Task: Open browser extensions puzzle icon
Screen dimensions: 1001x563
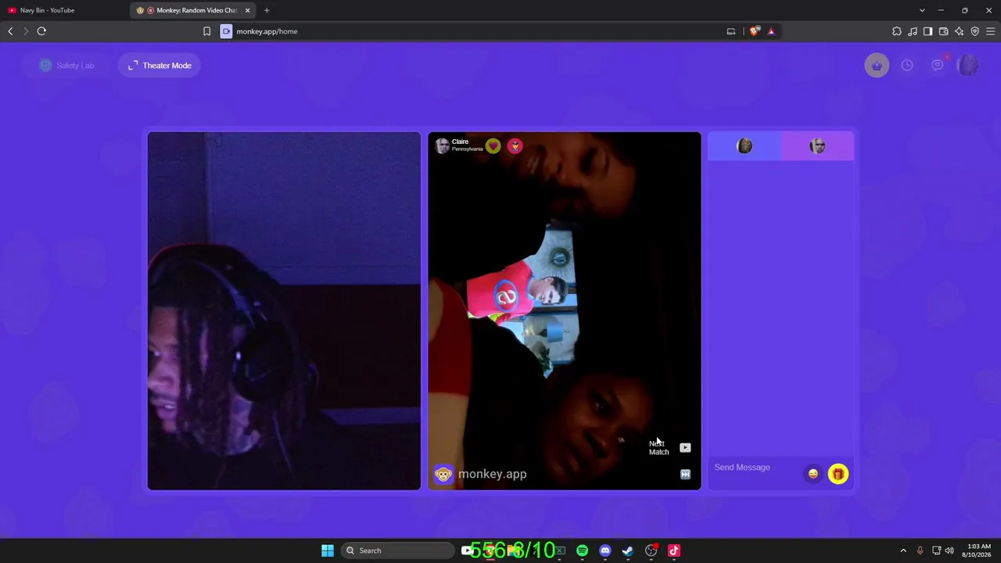Action: (897, 31)
